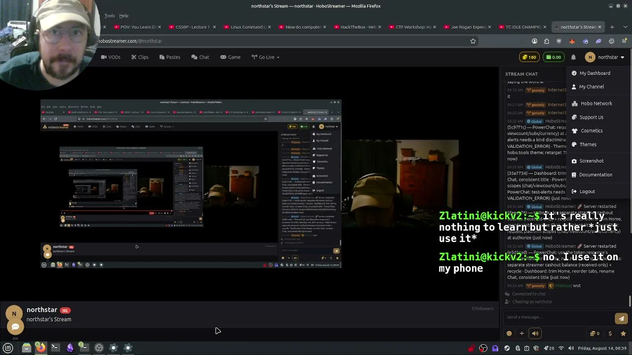
Task: Click the northstar channel avatar
Action: click(14, 314)
